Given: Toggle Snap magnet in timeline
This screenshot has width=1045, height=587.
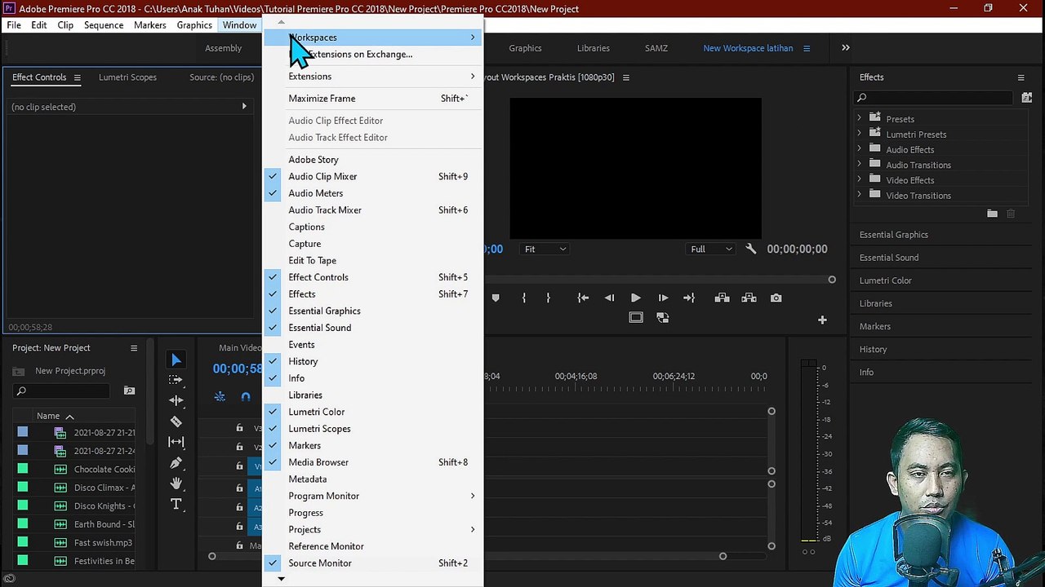Looking at the screenshot, I should pyautogui.click(x=246, y=397).
